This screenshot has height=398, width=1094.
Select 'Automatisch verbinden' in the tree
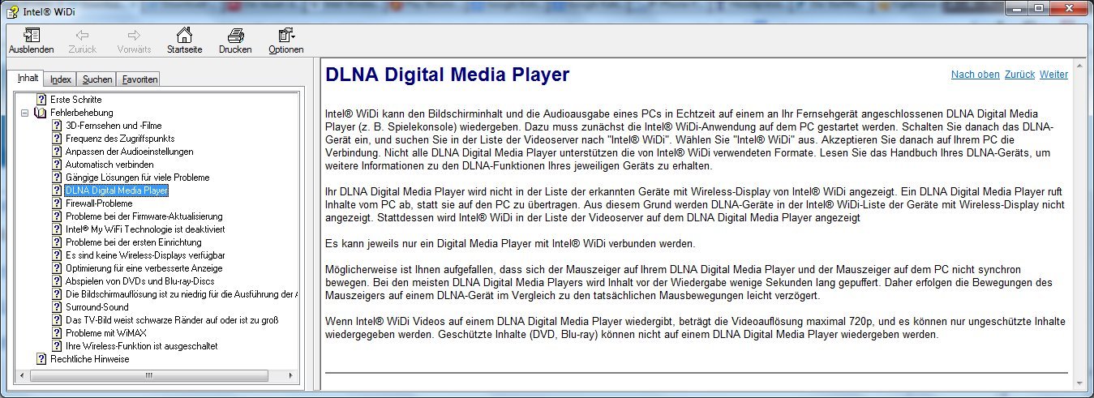109,165
